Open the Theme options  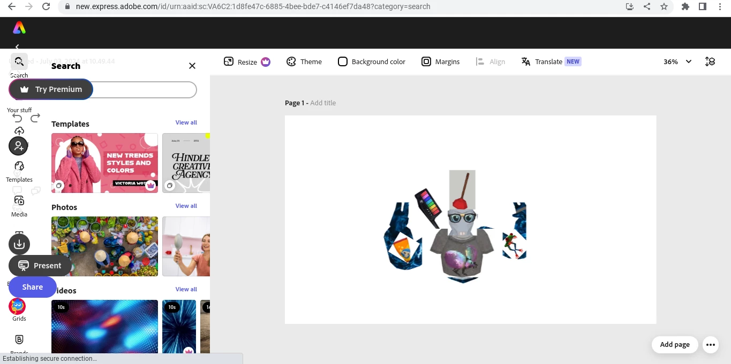click(x=304, y=61)
